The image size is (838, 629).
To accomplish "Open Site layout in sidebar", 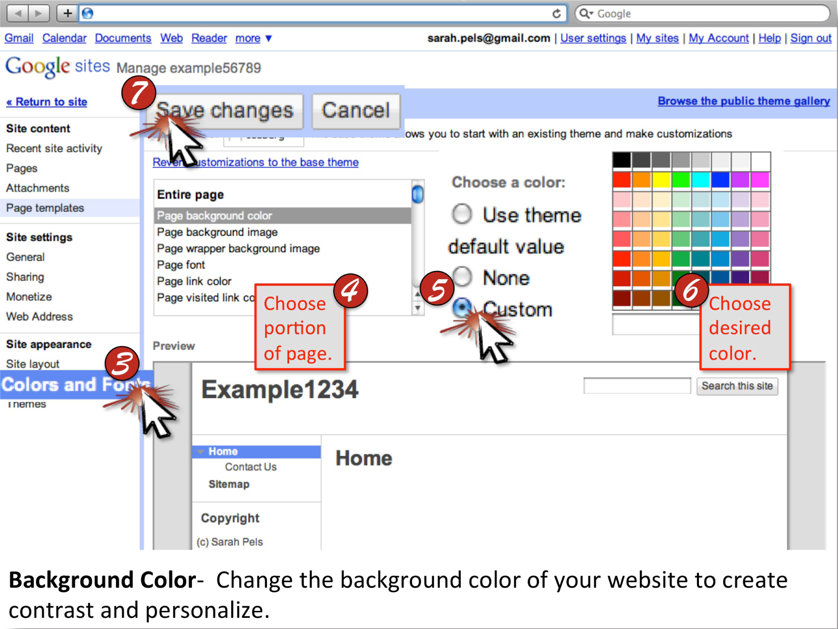I will point(33,364).
